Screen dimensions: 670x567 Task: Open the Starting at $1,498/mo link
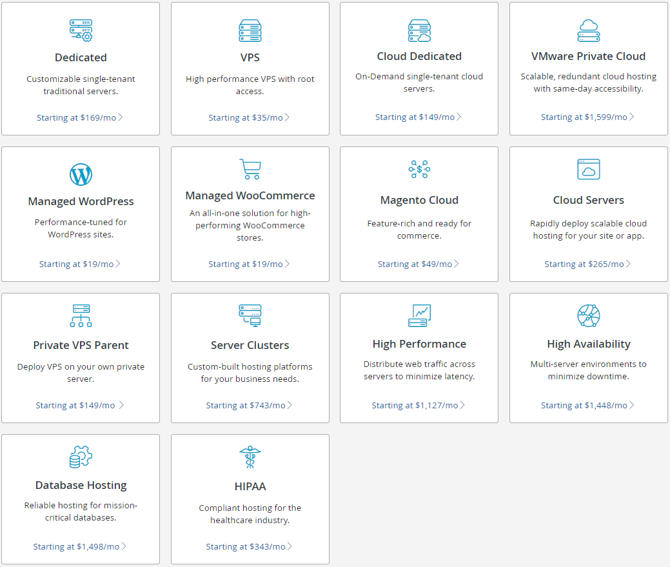80,546
